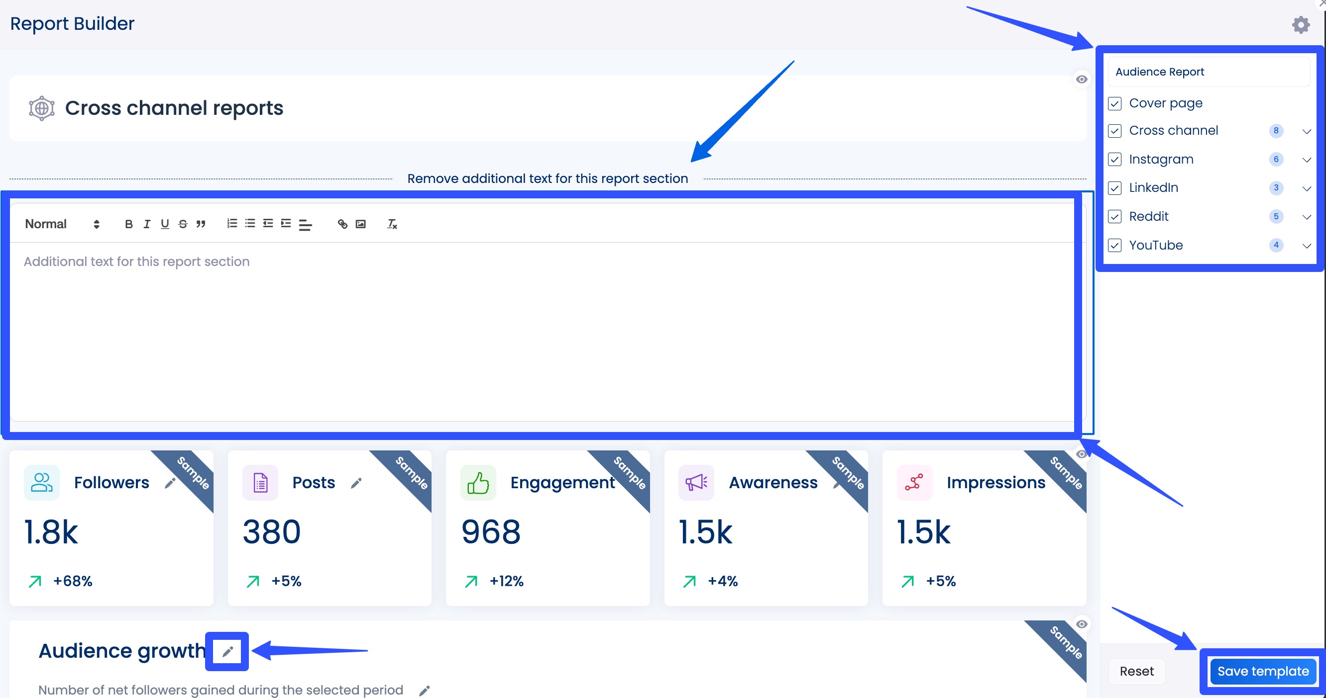Hide the Cross channel reports section
The height and width of the screenshot is (698, 1326).
click(1082, 79)
